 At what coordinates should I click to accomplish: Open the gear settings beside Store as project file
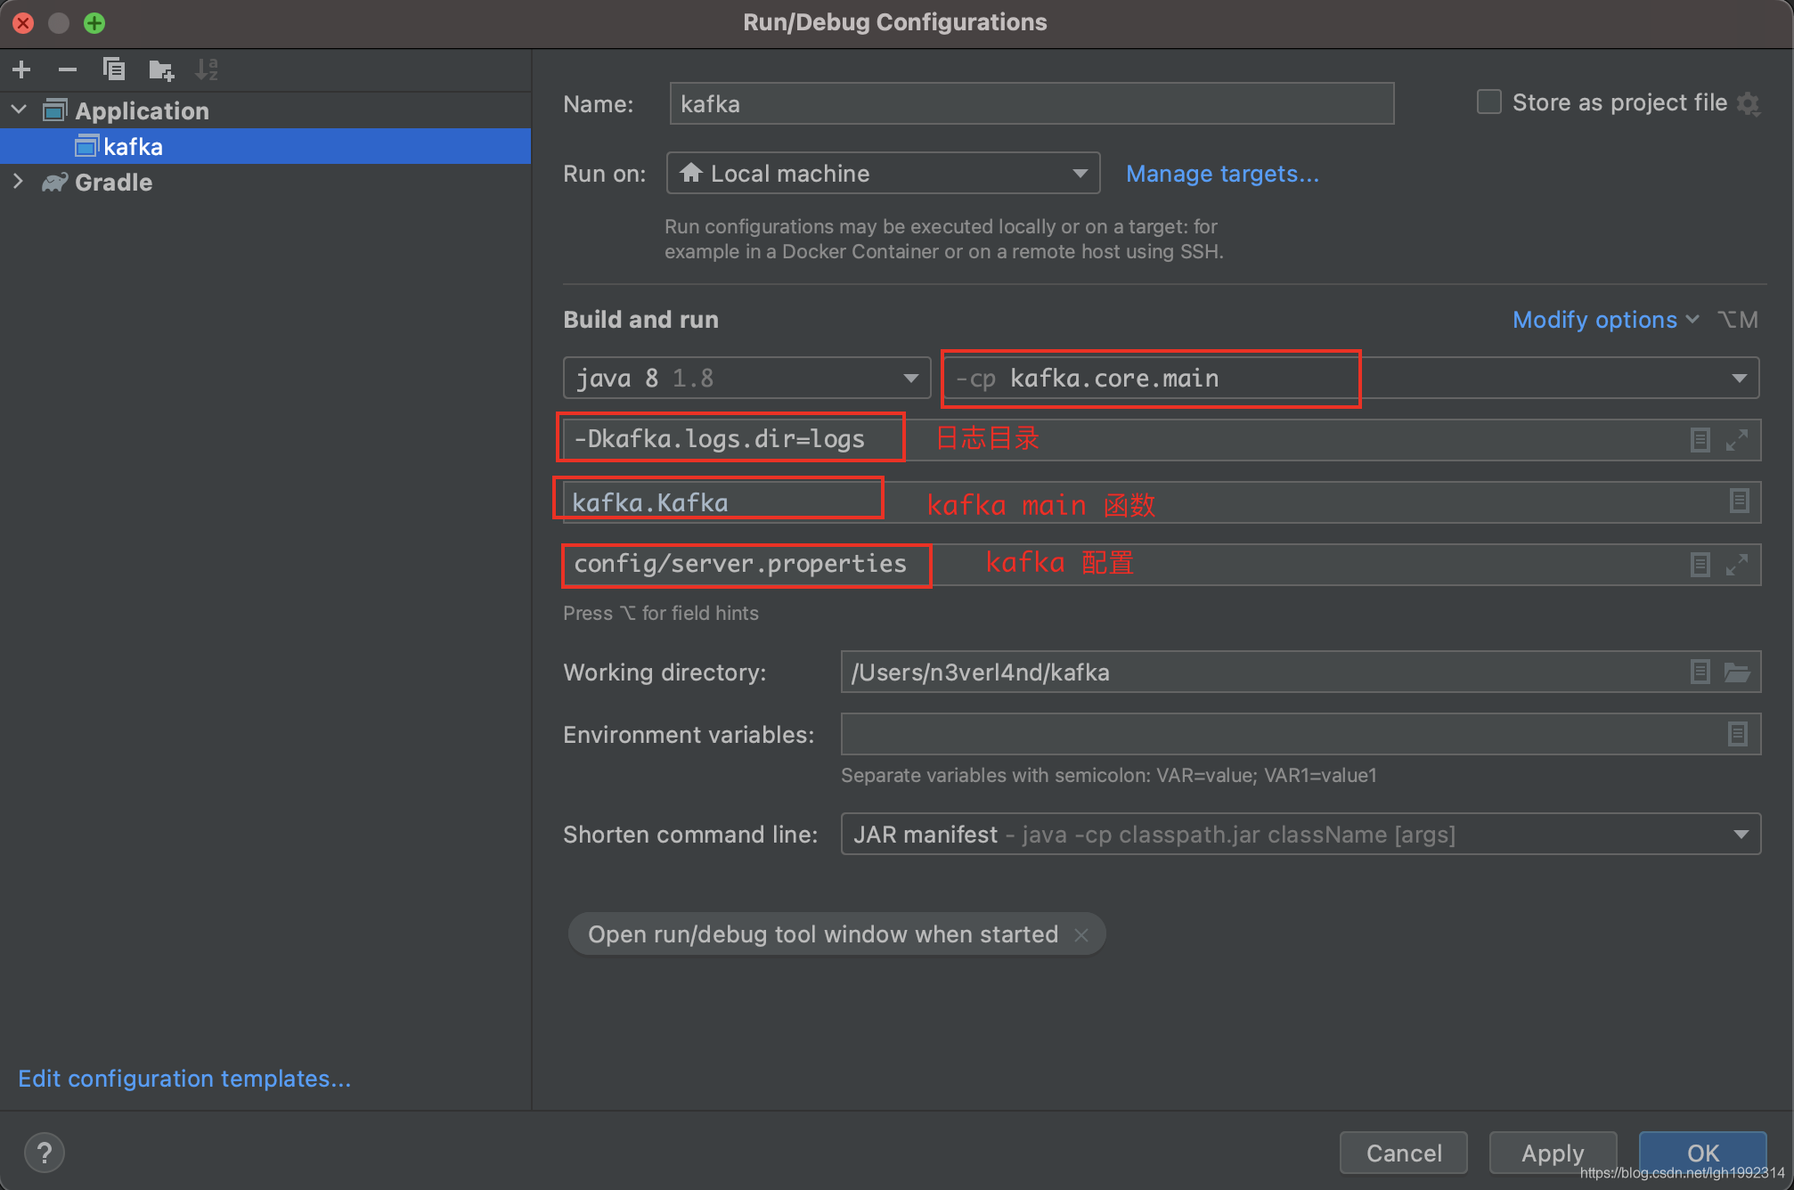1749,103
